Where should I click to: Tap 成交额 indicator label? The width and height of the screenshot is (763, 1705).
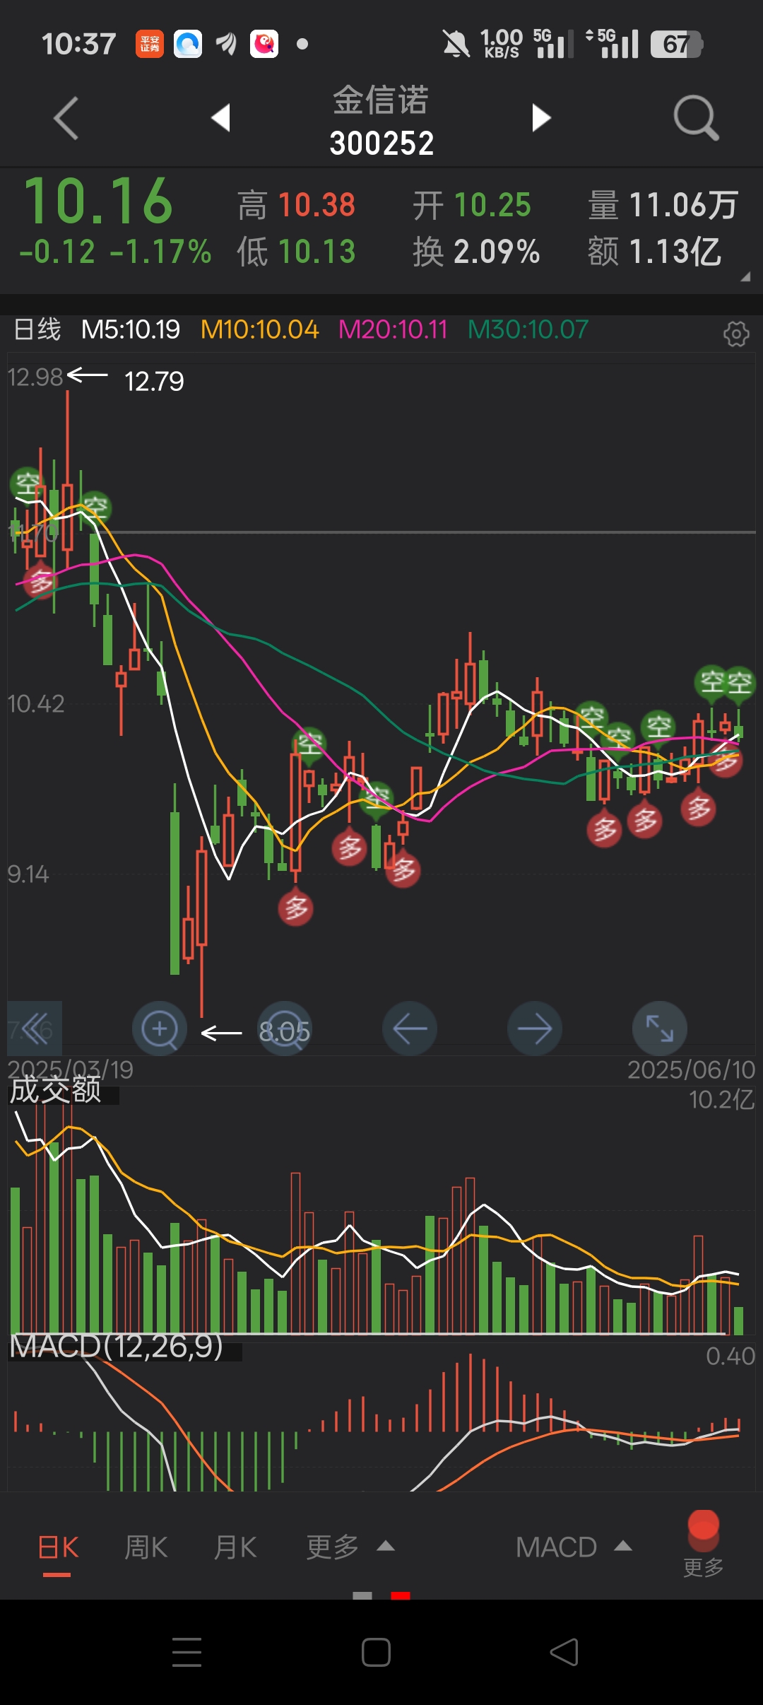pos(56,1089)
